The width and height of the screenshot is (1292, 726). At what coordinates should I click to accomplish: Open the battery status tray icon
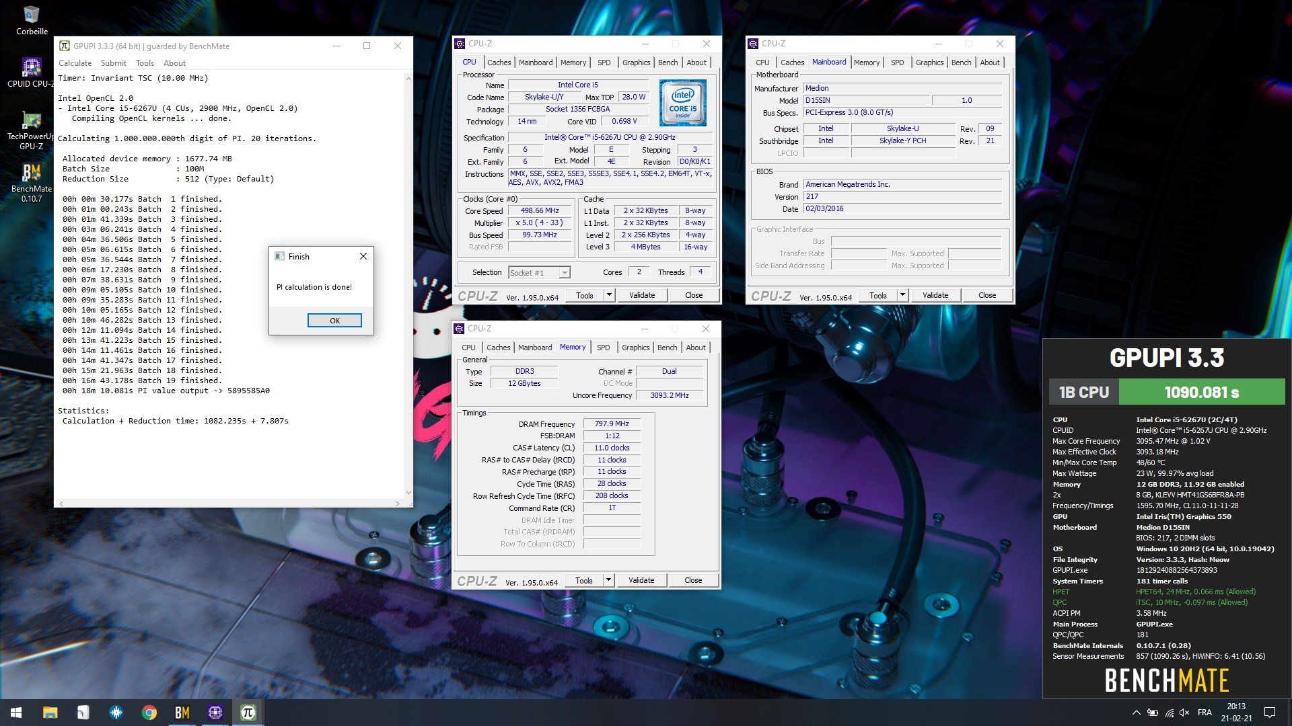pyautogui.click(x=1153, y=713)
